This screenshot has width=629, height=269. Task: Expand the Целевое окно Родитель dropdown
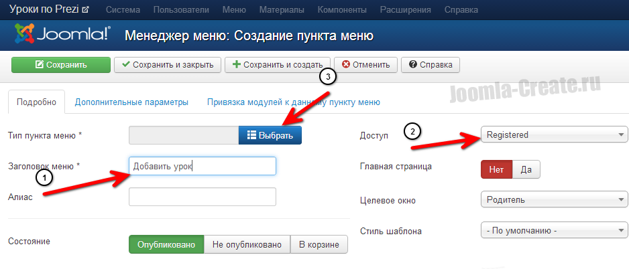[x=554, y=199]
